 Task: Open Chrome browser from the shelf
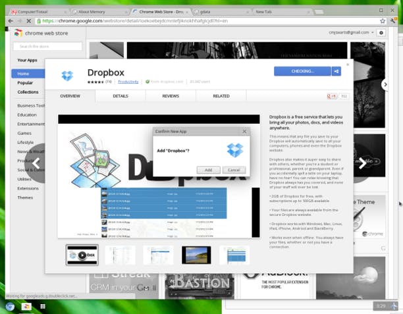(10, 306)
